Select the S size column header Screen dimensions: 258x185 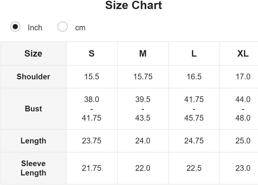coord(92,53)
